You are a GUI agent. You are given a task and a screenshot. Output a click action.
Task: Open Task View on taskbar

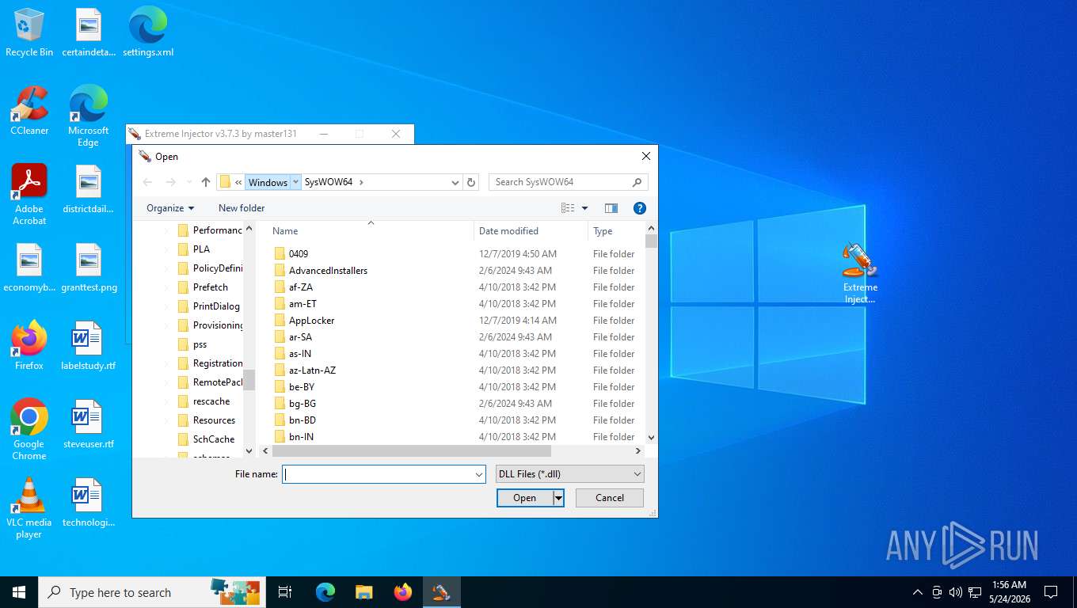[285, 592]
